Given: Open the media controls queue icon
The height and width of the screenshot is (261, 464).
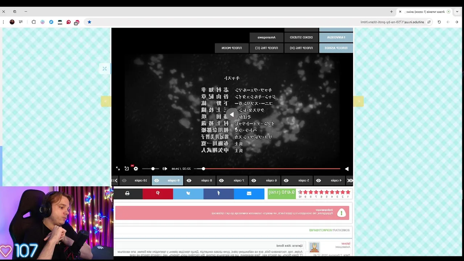Looking at the screenshot, I should click(x=21, y=22).
